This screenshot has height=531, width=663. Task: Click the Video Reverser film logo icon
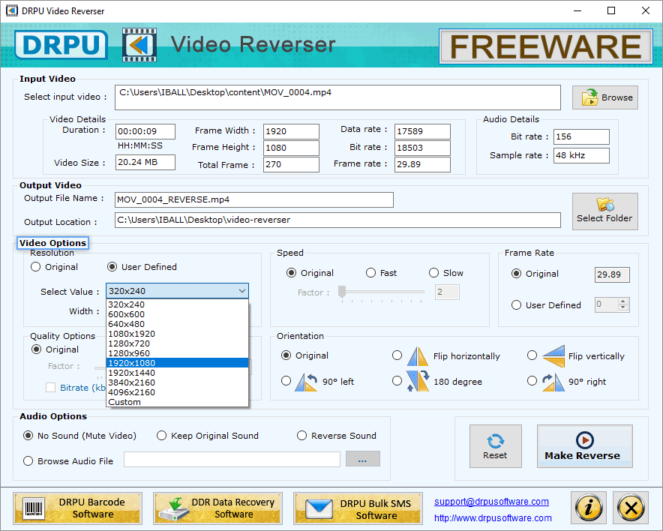[139, 45]
